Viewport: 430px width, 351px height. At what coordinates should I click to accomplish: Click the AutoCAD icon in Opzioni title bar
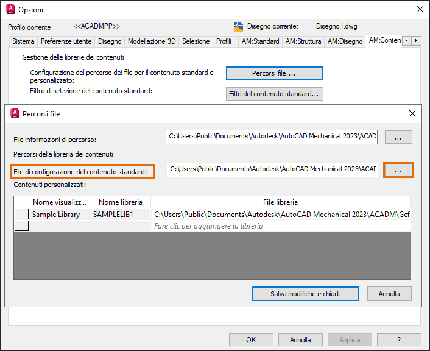click(x=10, y=9)
